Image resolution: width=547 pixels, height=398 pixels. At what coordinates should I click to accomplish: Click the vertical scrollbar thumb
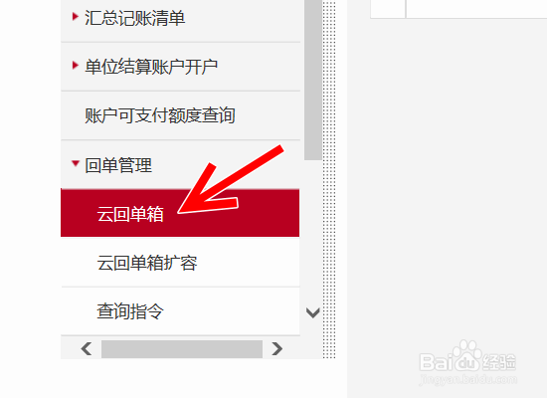313,80
